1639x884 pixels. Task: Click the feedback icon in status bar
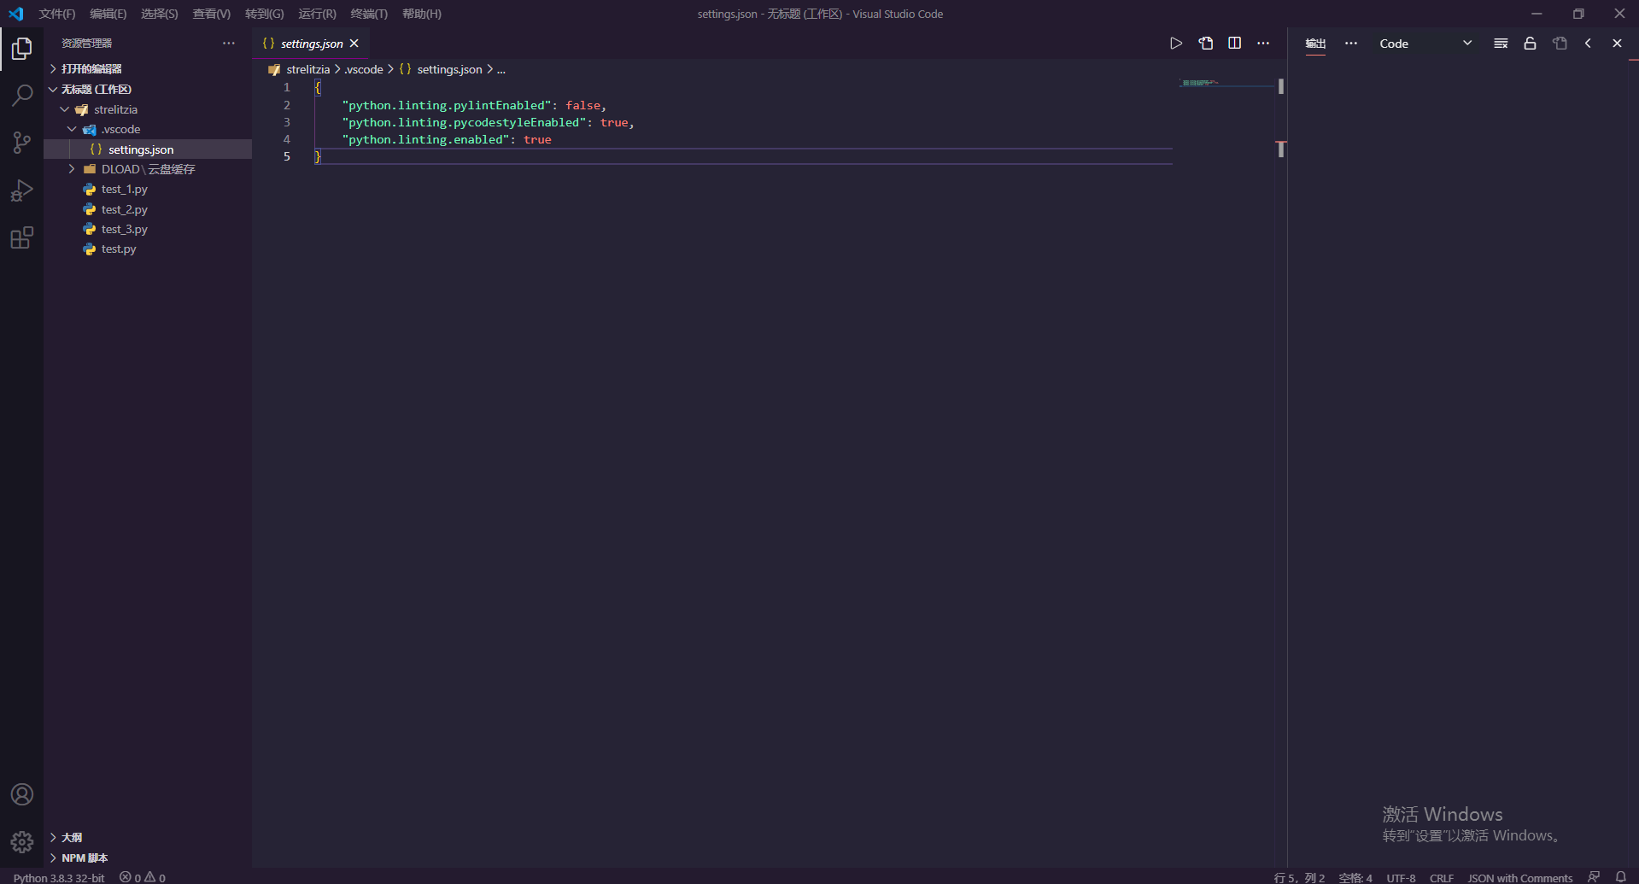tap(1594, 877)
